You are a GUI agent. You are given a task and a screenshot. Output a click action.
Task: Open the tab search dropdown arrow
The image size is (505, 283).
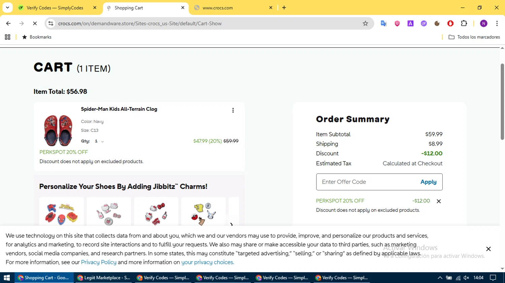point(7,7)
